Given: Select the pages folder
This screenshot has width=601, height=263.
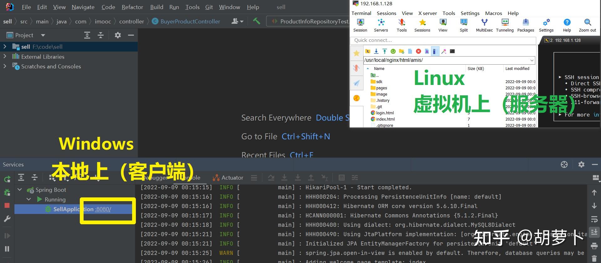Looking at the screenshot, I should [379, 88].
